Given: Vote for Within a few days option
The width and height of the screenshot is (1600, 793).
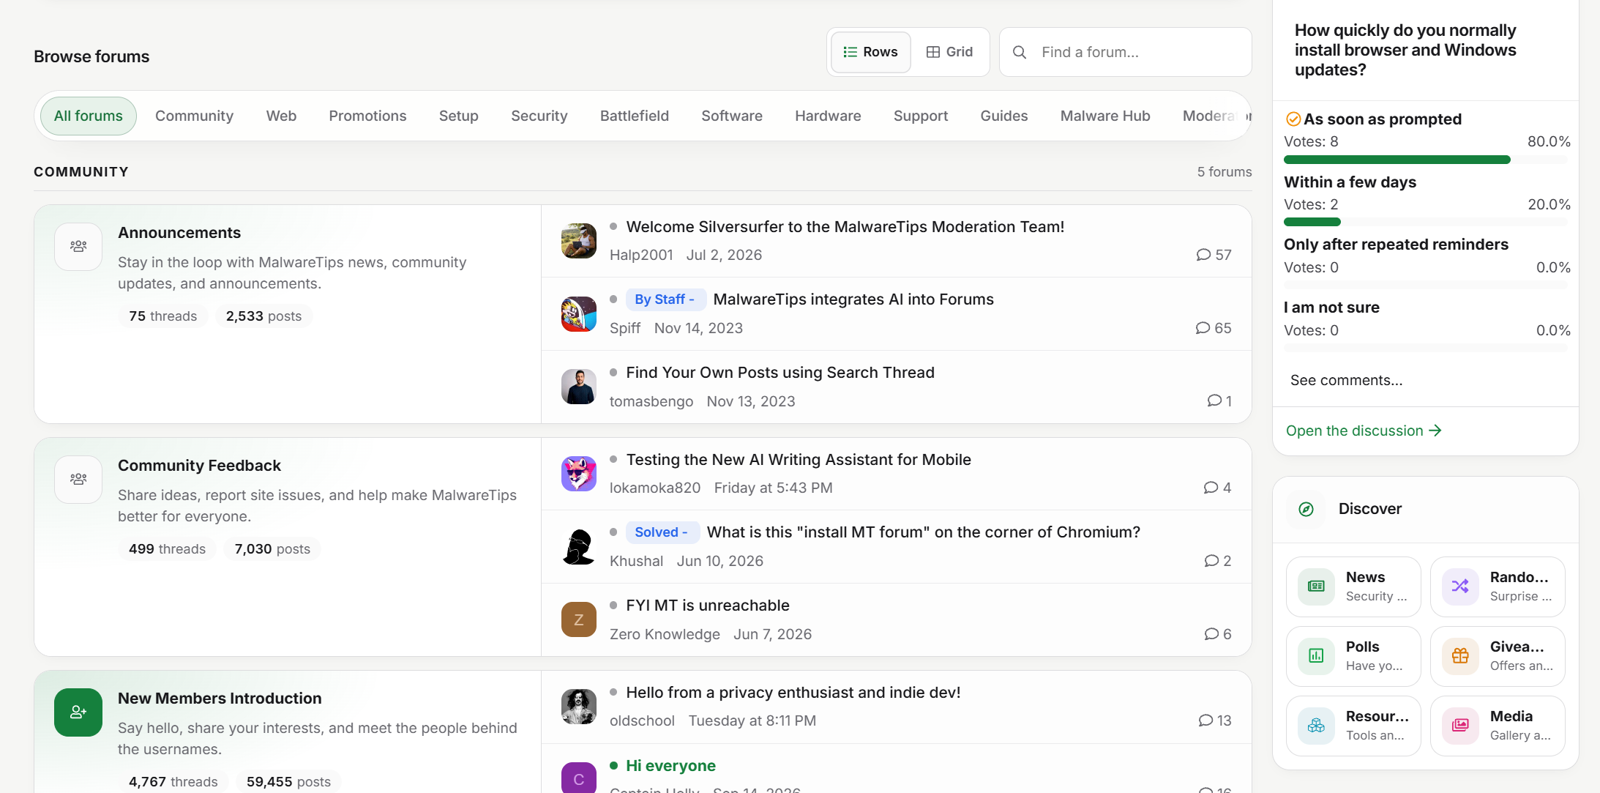Looking at the screenshot, I should (x=1350, y=182).
